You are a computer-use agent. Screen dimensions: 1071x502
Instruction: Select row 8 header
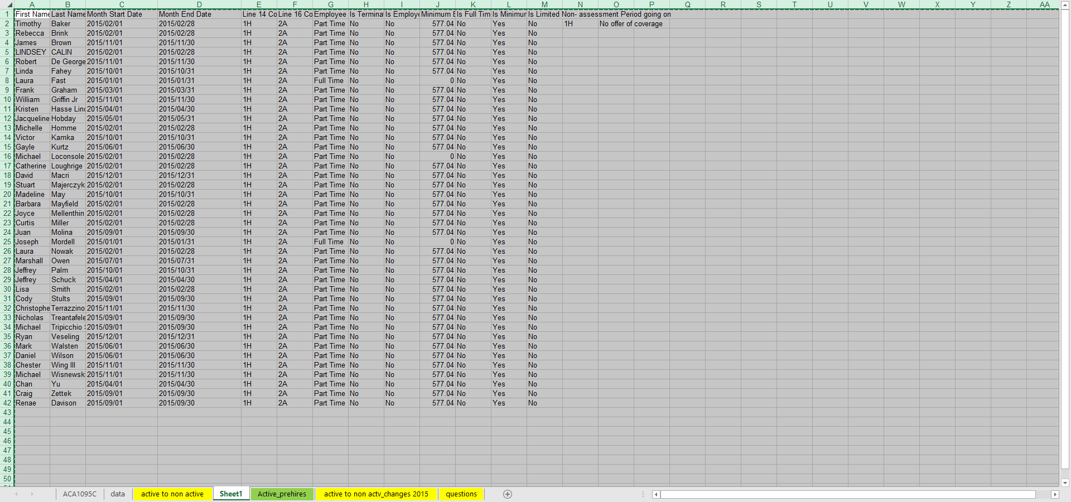click(7, 81)
